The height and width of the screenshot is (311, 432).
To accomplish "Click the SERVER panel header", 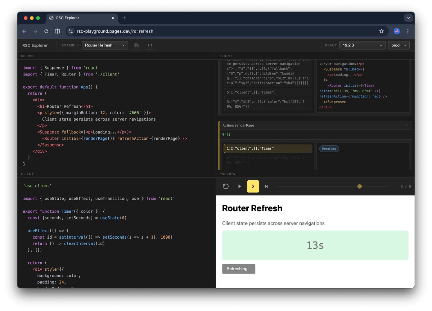I will 28,56.
